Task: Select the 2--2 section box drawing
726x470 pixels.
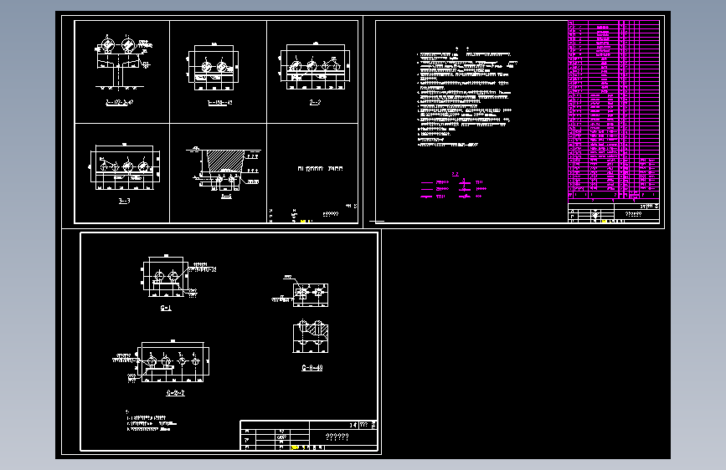Action: click(314, 66)
